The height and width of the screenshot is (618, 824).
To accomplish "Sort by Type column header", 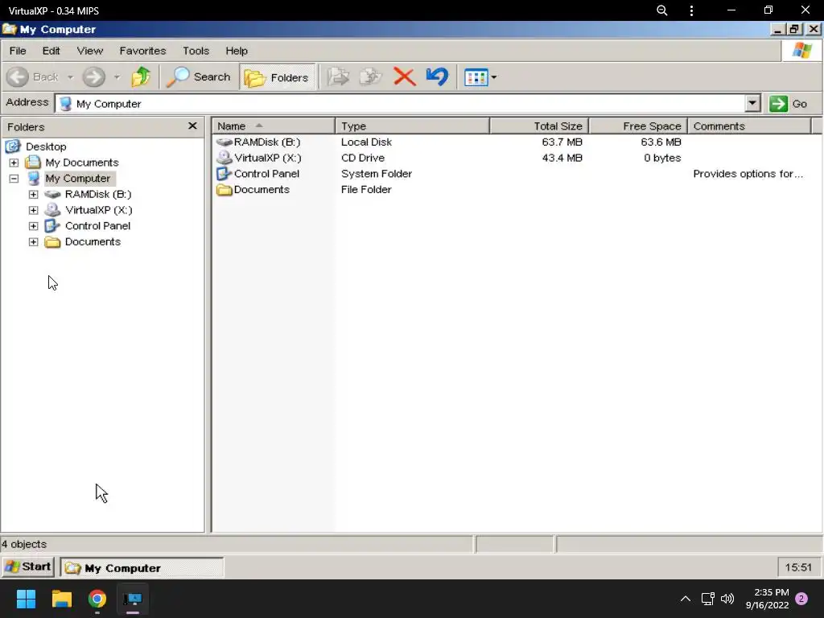I will [x=412, y=126].
